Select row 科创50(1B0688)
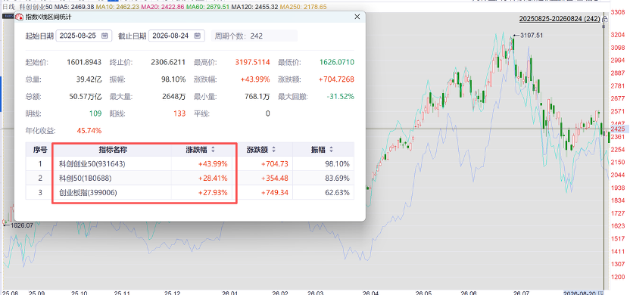 click(x=190, y=179)
